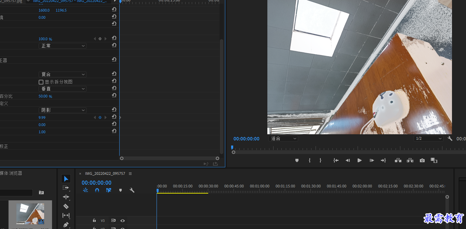466x229 pixels.
Task: Go to In point in monitor
Action: click(336, 161)
